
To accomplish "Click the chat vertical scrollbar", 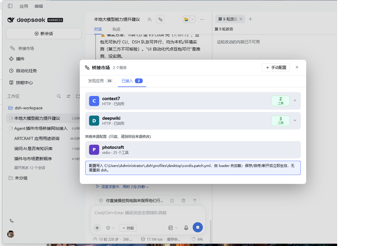I will pyautogui.click(x=211, y=231).
